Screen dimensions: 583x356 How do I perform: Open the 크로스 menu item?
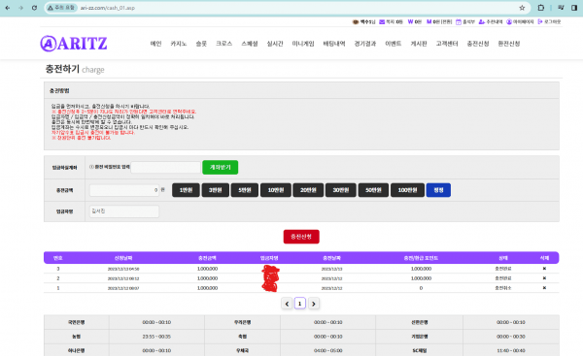point(223,44)
